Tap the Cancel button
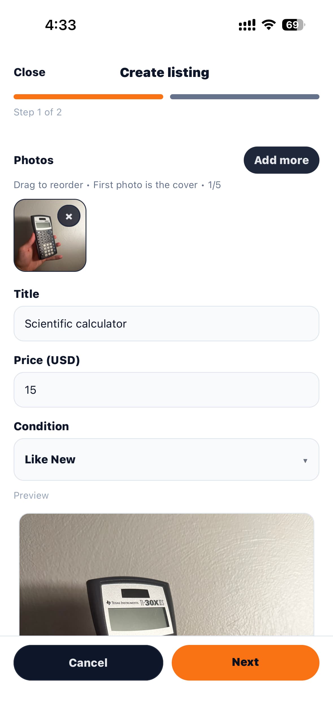 coord(88,662)
